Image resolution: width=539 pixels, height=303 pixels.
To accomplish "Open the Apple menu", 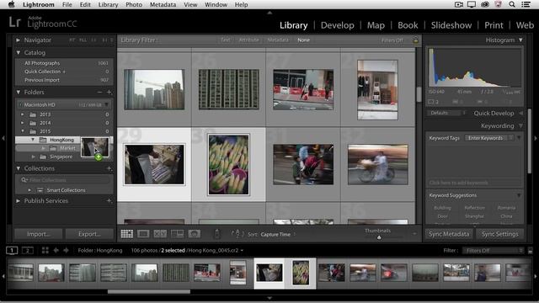I will click(x=12, y=4).
